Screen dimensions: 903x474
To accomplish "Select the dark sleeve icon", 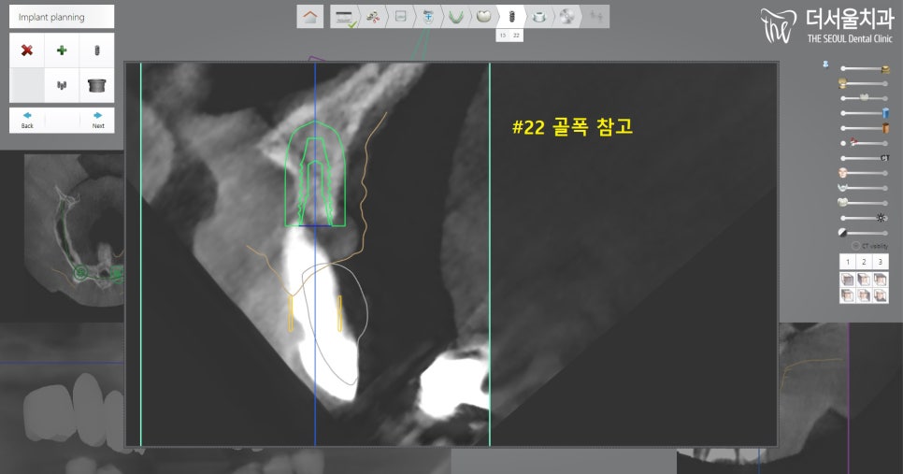I will click(x=96, y=85).
